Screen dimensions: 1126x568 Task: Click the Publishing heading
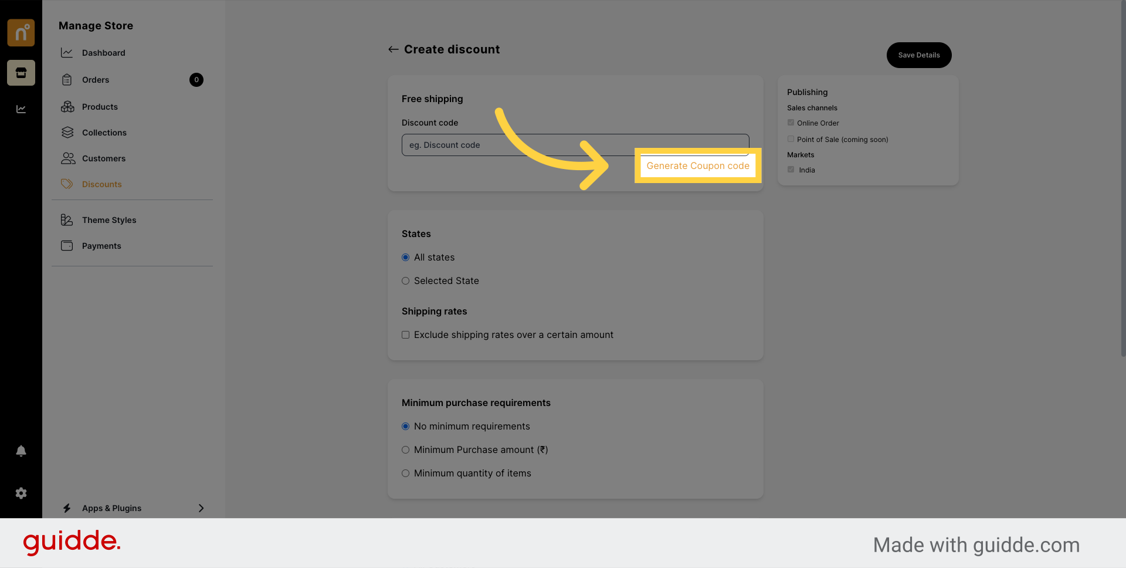[808, 92]
